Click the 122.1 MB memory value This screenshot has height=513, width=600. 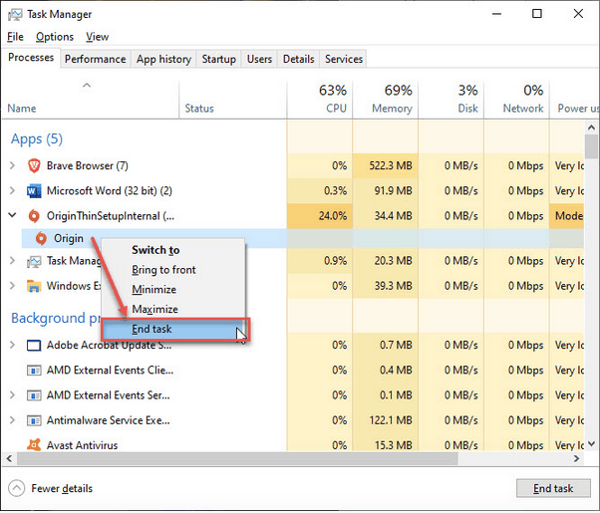[391, 420]
